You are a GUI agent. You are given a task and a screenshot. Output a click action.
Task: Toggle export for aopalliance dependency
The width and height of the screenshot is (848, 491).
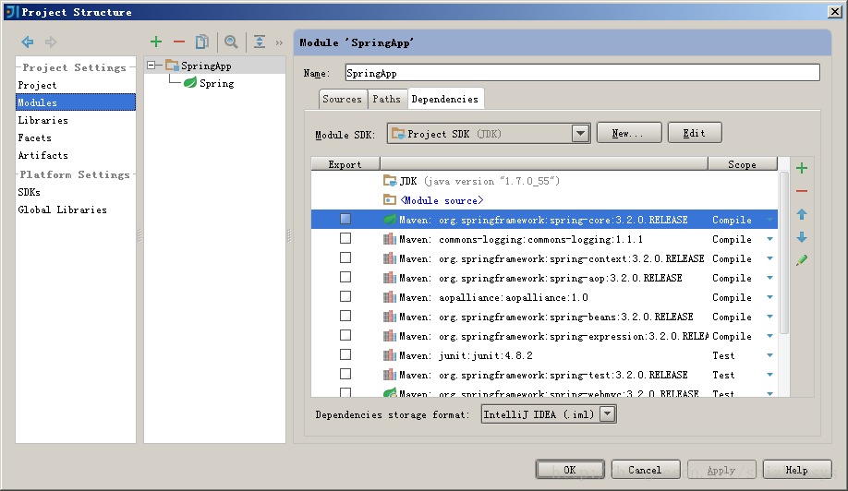coord(345,296)
